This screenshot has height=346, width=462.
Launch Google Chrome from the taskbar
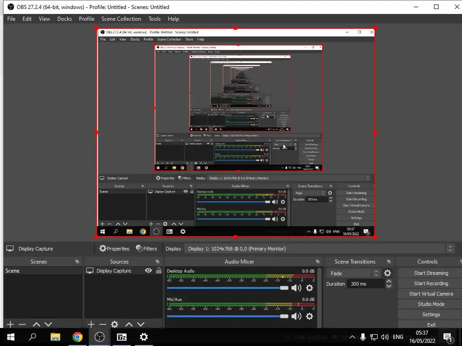point(77,337)
